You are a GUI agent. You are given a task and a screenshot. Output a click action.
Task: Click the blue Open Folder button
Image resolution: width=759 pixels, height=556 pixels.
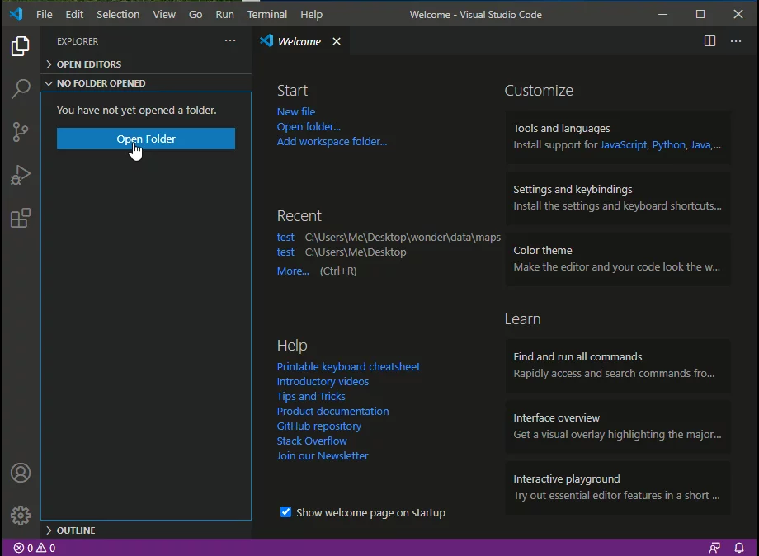[x=146, y=139]
